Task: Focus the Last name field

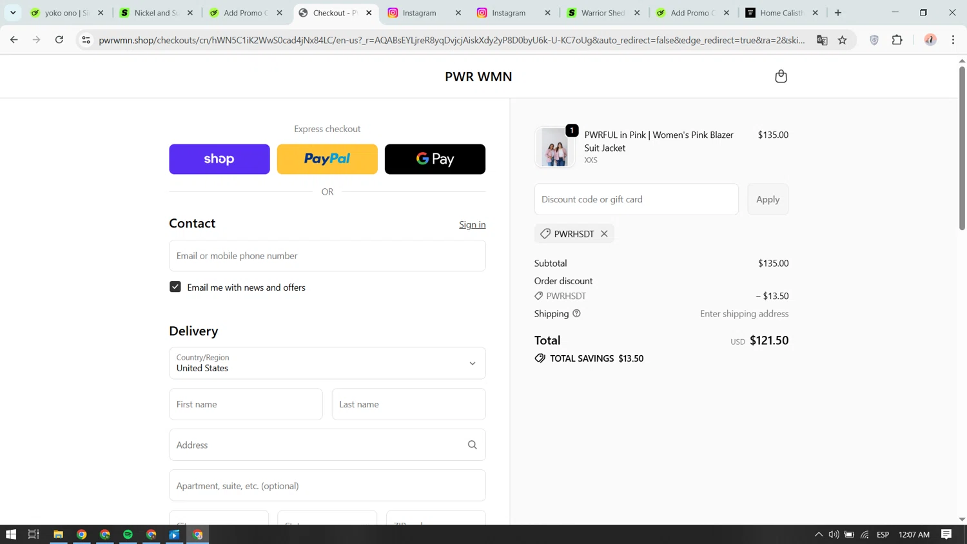Action: click(x=409, y=404)
